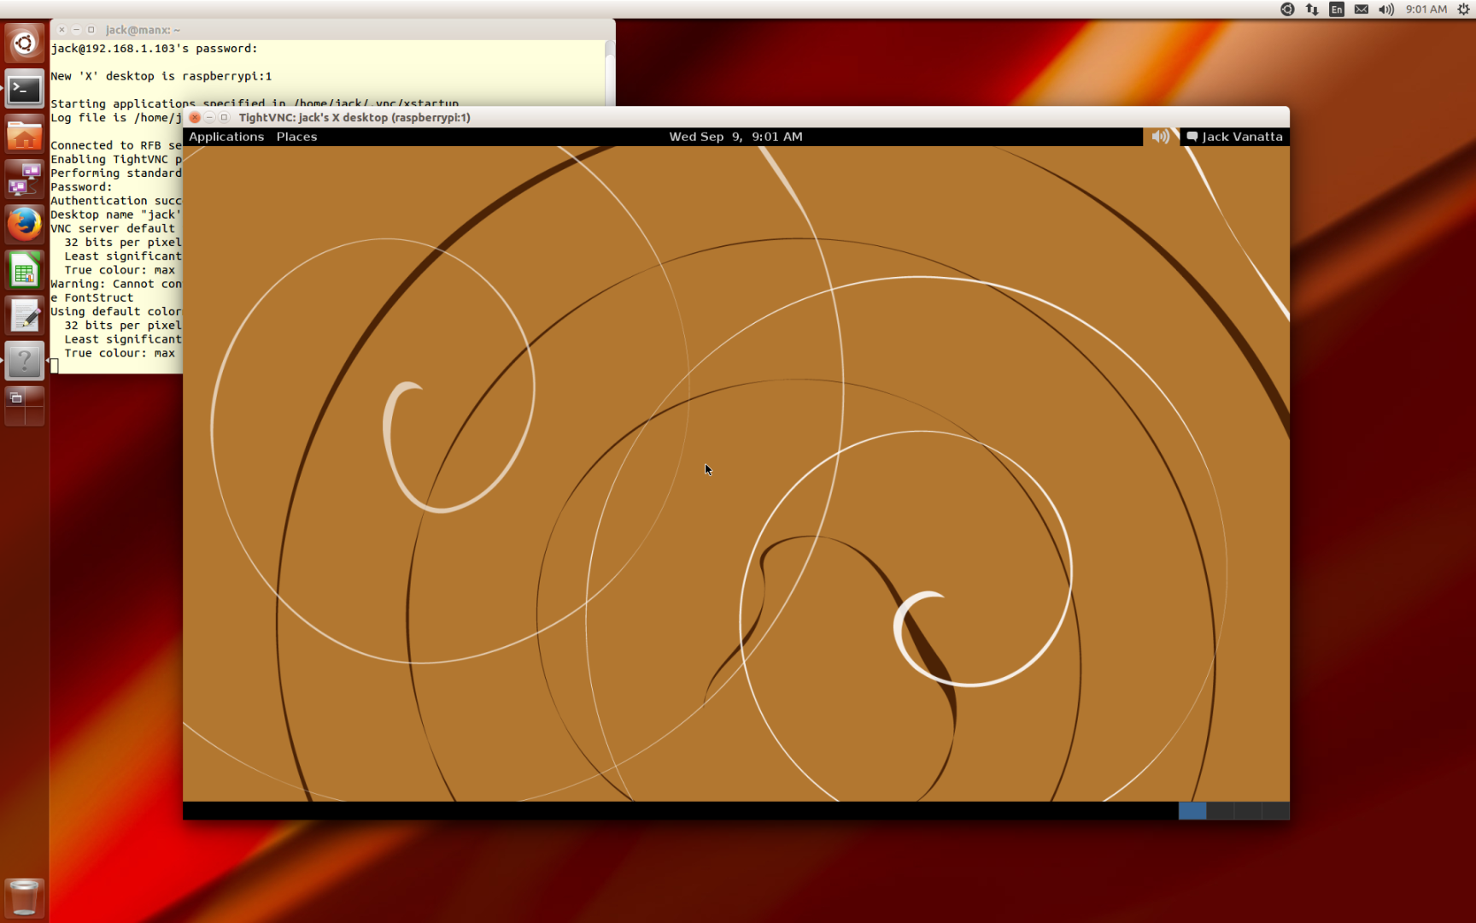
Task: Open the Home folder Files launcher
Action: pos(24,135)
